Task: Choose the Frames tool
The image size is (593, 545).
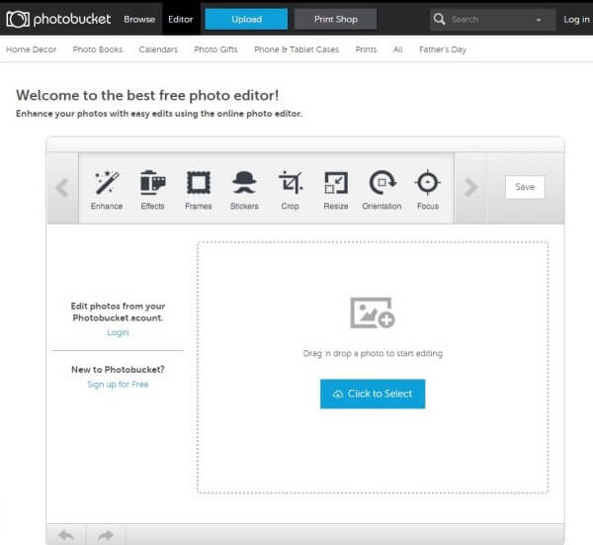Action: coord(199,190)
